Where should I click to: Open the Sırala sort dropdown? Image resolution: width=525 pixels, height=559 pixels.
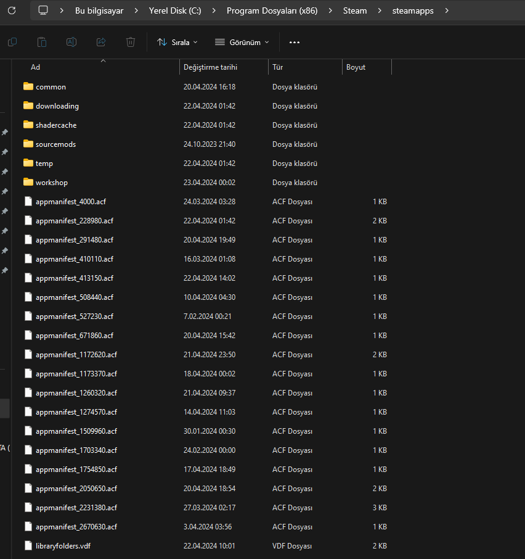(177, 43)
